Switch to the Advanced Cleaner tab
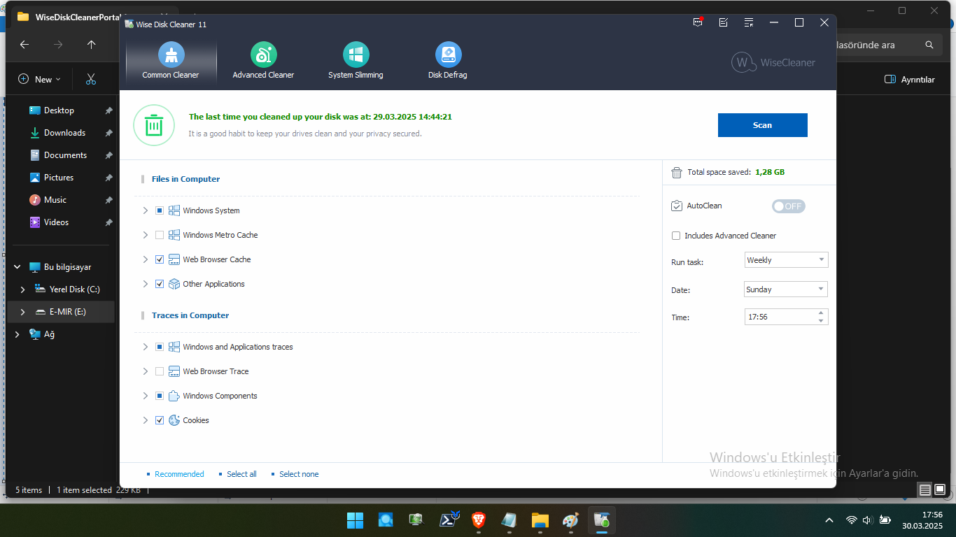Screen dimensions: 956x537 tap(263, 61)
